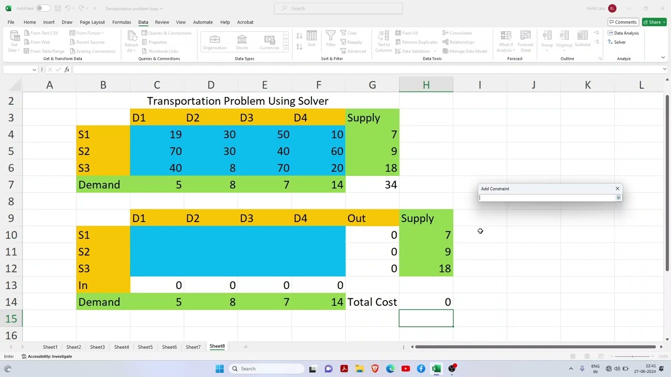Click Remove Duplicates
Screen dimensions: 671x377
point(416,42)
